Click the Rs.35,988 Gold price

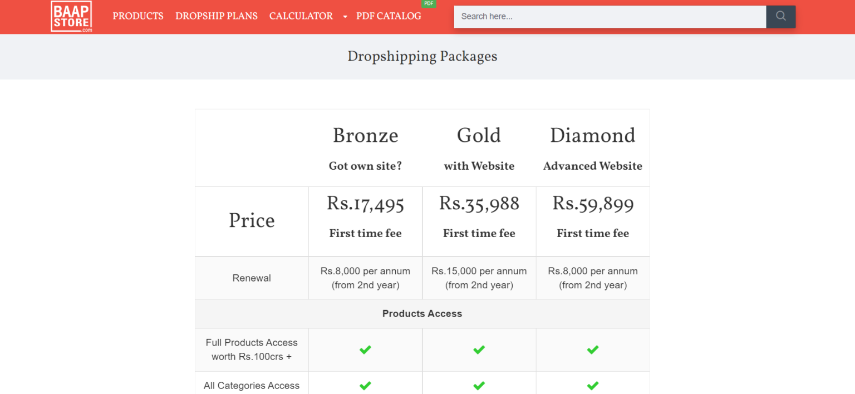click(x=479, y=204)
